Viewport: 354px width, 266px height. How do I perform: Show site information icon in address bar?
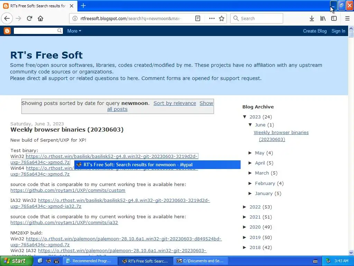point(75,18)
